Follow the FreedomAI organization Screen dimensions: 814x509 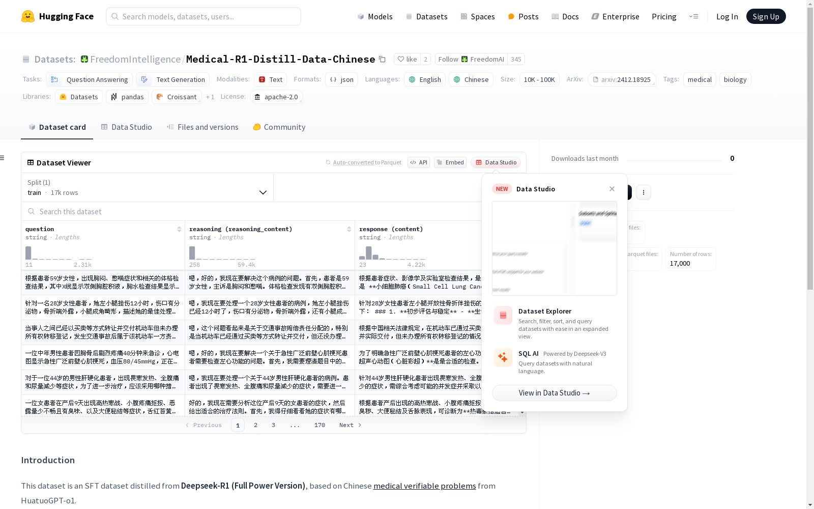coord(471,59)
